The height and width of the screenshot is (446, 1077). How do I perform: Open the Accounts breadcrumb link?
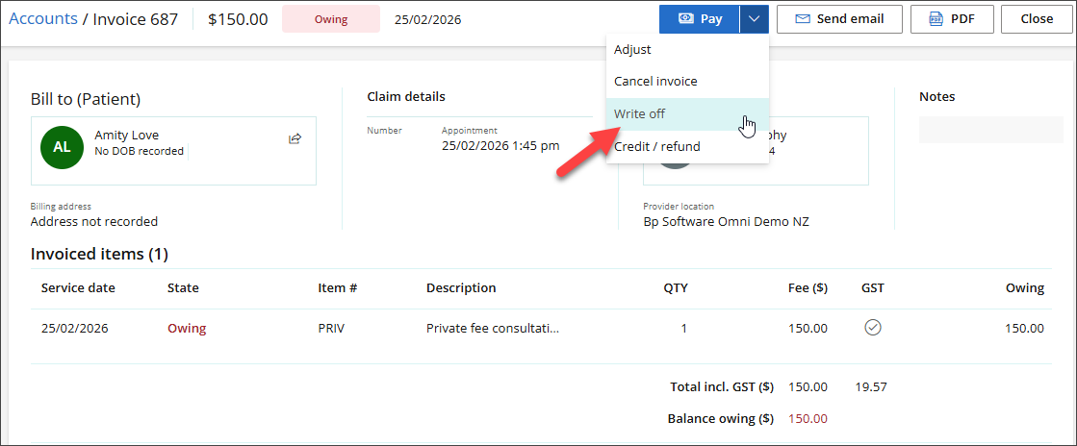(43, 19)
